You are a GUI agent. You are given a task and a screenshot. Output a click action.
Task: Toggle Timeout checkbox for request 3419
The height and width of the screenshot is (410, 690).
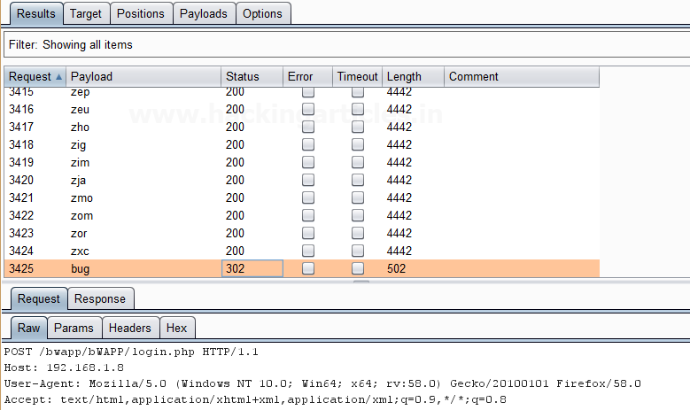click(358, 162)
